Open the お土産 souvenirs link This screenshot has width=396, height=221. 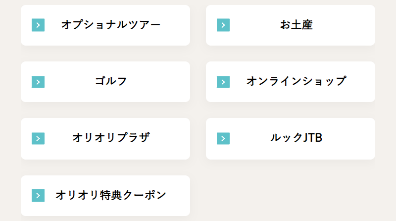(296, 25)
